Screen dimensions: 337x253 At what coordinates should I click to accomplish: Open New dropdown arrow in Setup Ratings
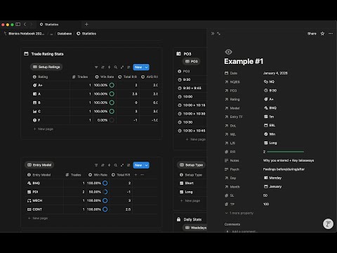[x=147, y=67]
